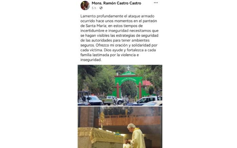This screenshot has width=237, height=148.
Task: Click the embroidered altar cloth in church photo
Action: click(x=101, y=135)
